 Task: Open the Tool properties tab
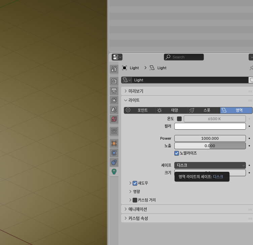(x=114, y=69)
